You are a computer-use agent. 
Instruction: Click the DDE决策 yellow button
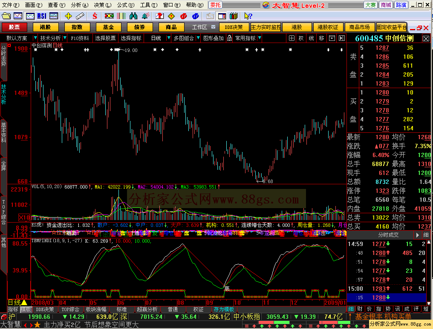click(234, 27)
